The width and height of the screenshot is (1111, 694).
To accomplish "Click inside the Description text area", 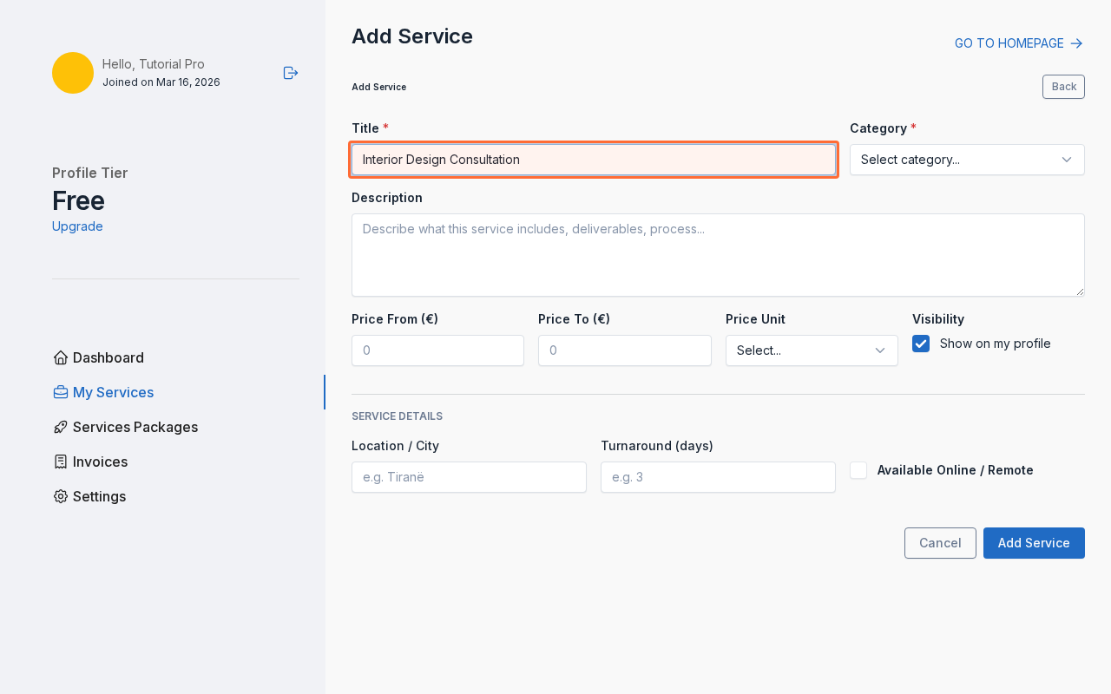I will 718,254.
